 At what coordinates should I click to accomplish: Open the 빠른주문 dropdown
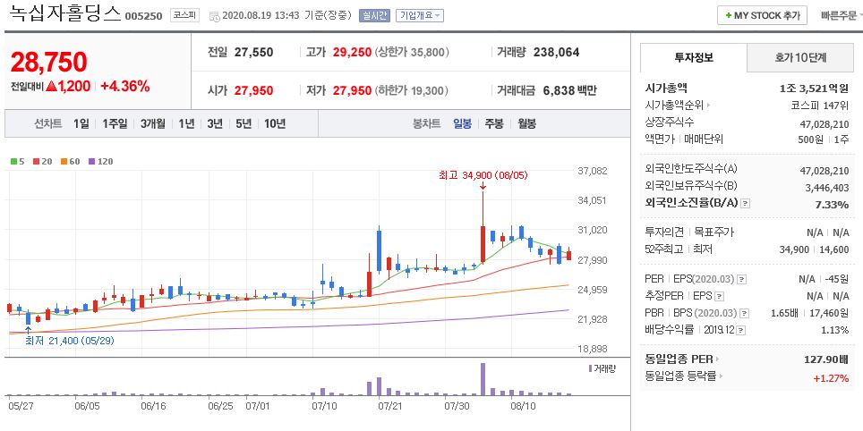[841, 15]
